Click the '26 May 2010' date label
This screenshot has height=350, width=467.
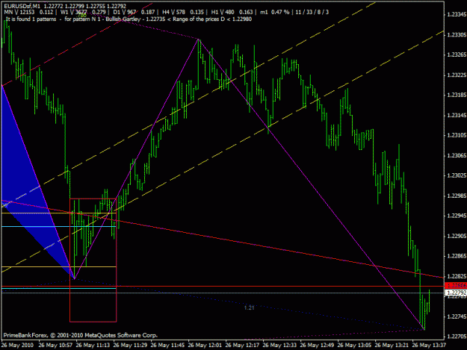click(17, 346)
